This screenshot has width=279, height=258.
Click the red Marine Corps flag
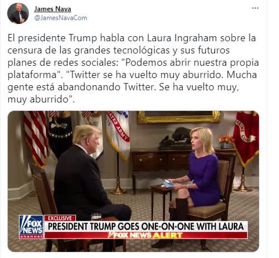coord(246,138)
